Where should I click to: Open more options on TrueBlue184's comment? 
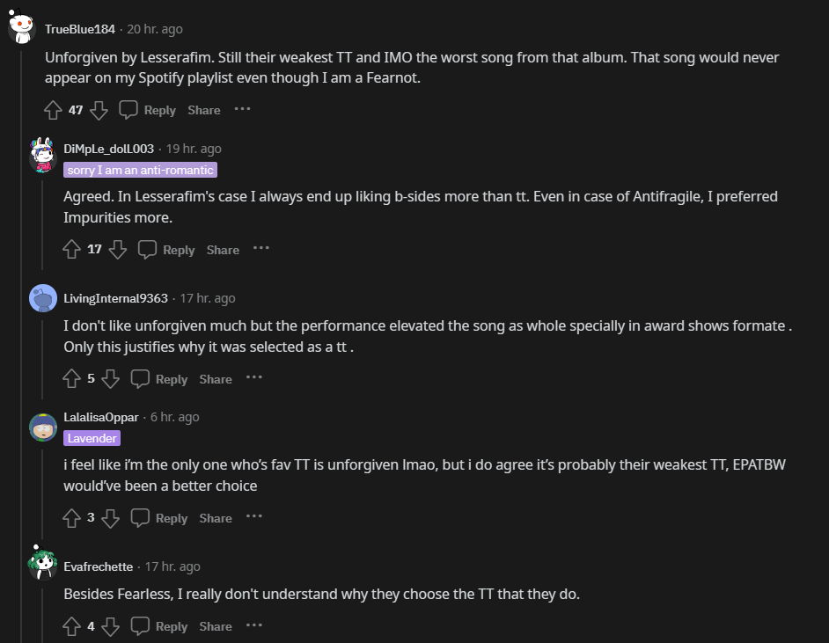click(x=242, y=109)
